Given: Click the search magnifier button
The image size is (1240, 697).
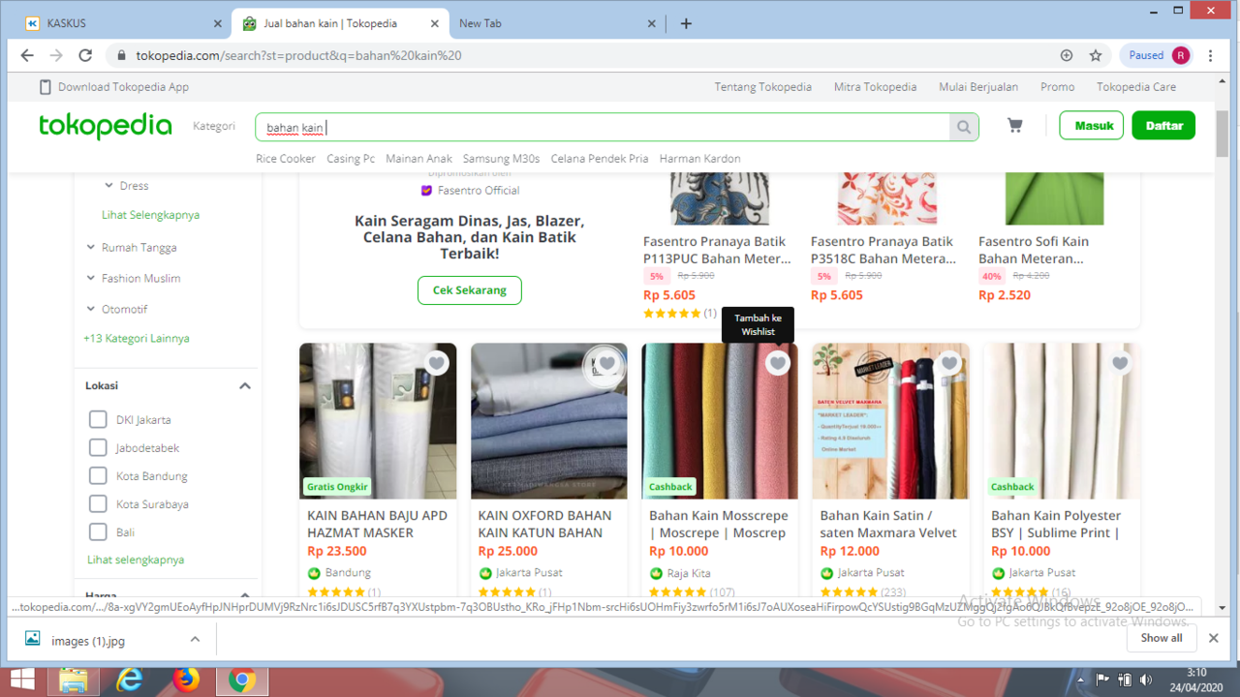Looking at the screenshot, I should click(964, 127).
